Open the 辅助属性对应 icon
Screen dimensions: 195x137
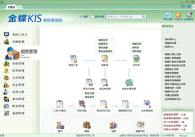pos(126,104)
